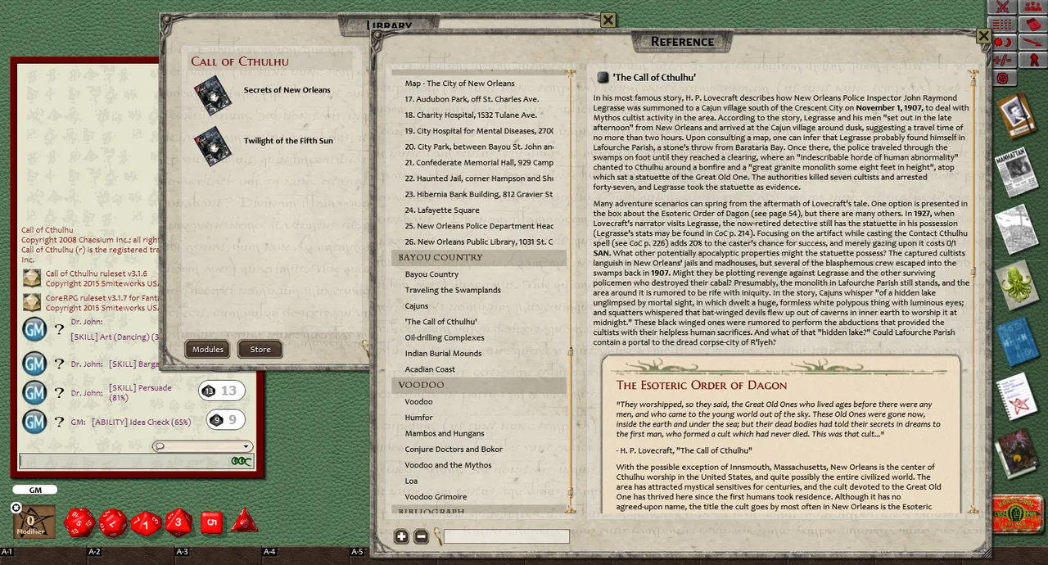Open 'Traveling the Swamplands' entry

(x=453, y=290)
